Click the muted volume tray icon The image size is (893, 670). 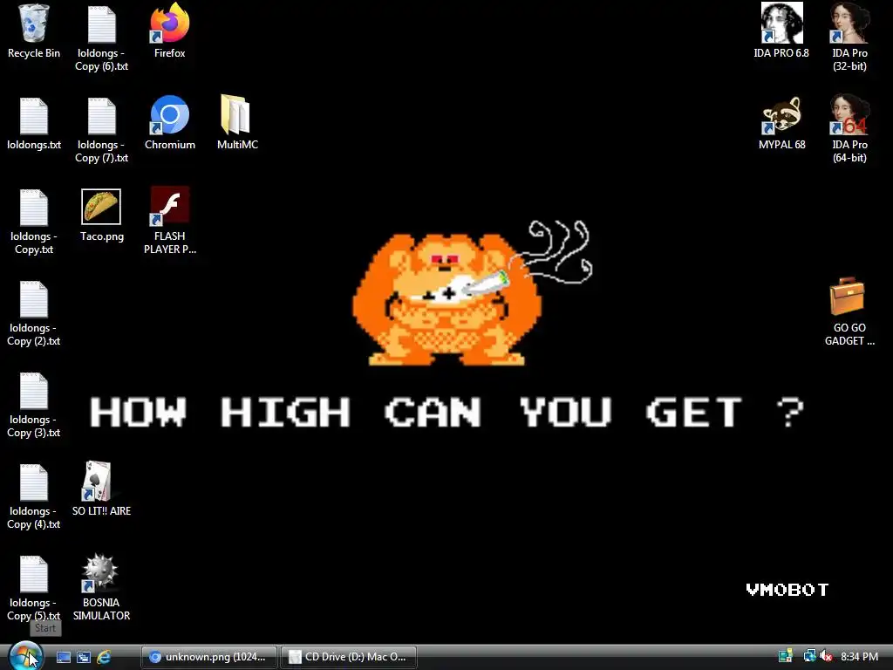coord(826,656)
